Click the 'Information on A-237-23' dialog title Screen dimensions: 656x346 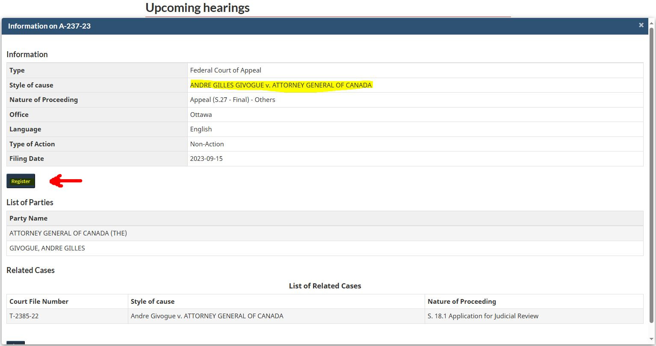coord(49,26)
